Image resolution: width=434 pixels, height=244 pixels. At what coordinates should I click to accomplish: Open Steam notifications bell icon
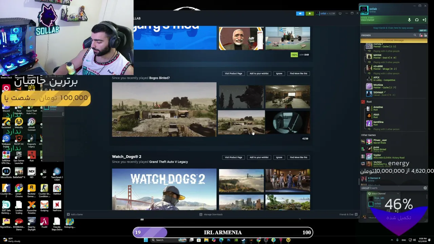309,14
